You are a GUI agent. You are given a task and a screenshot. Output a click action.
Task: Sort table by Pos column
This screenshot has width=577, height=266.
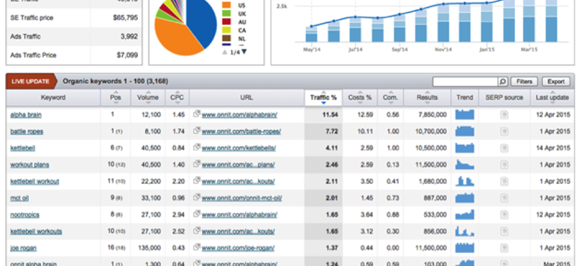click(x=115, y=98)
